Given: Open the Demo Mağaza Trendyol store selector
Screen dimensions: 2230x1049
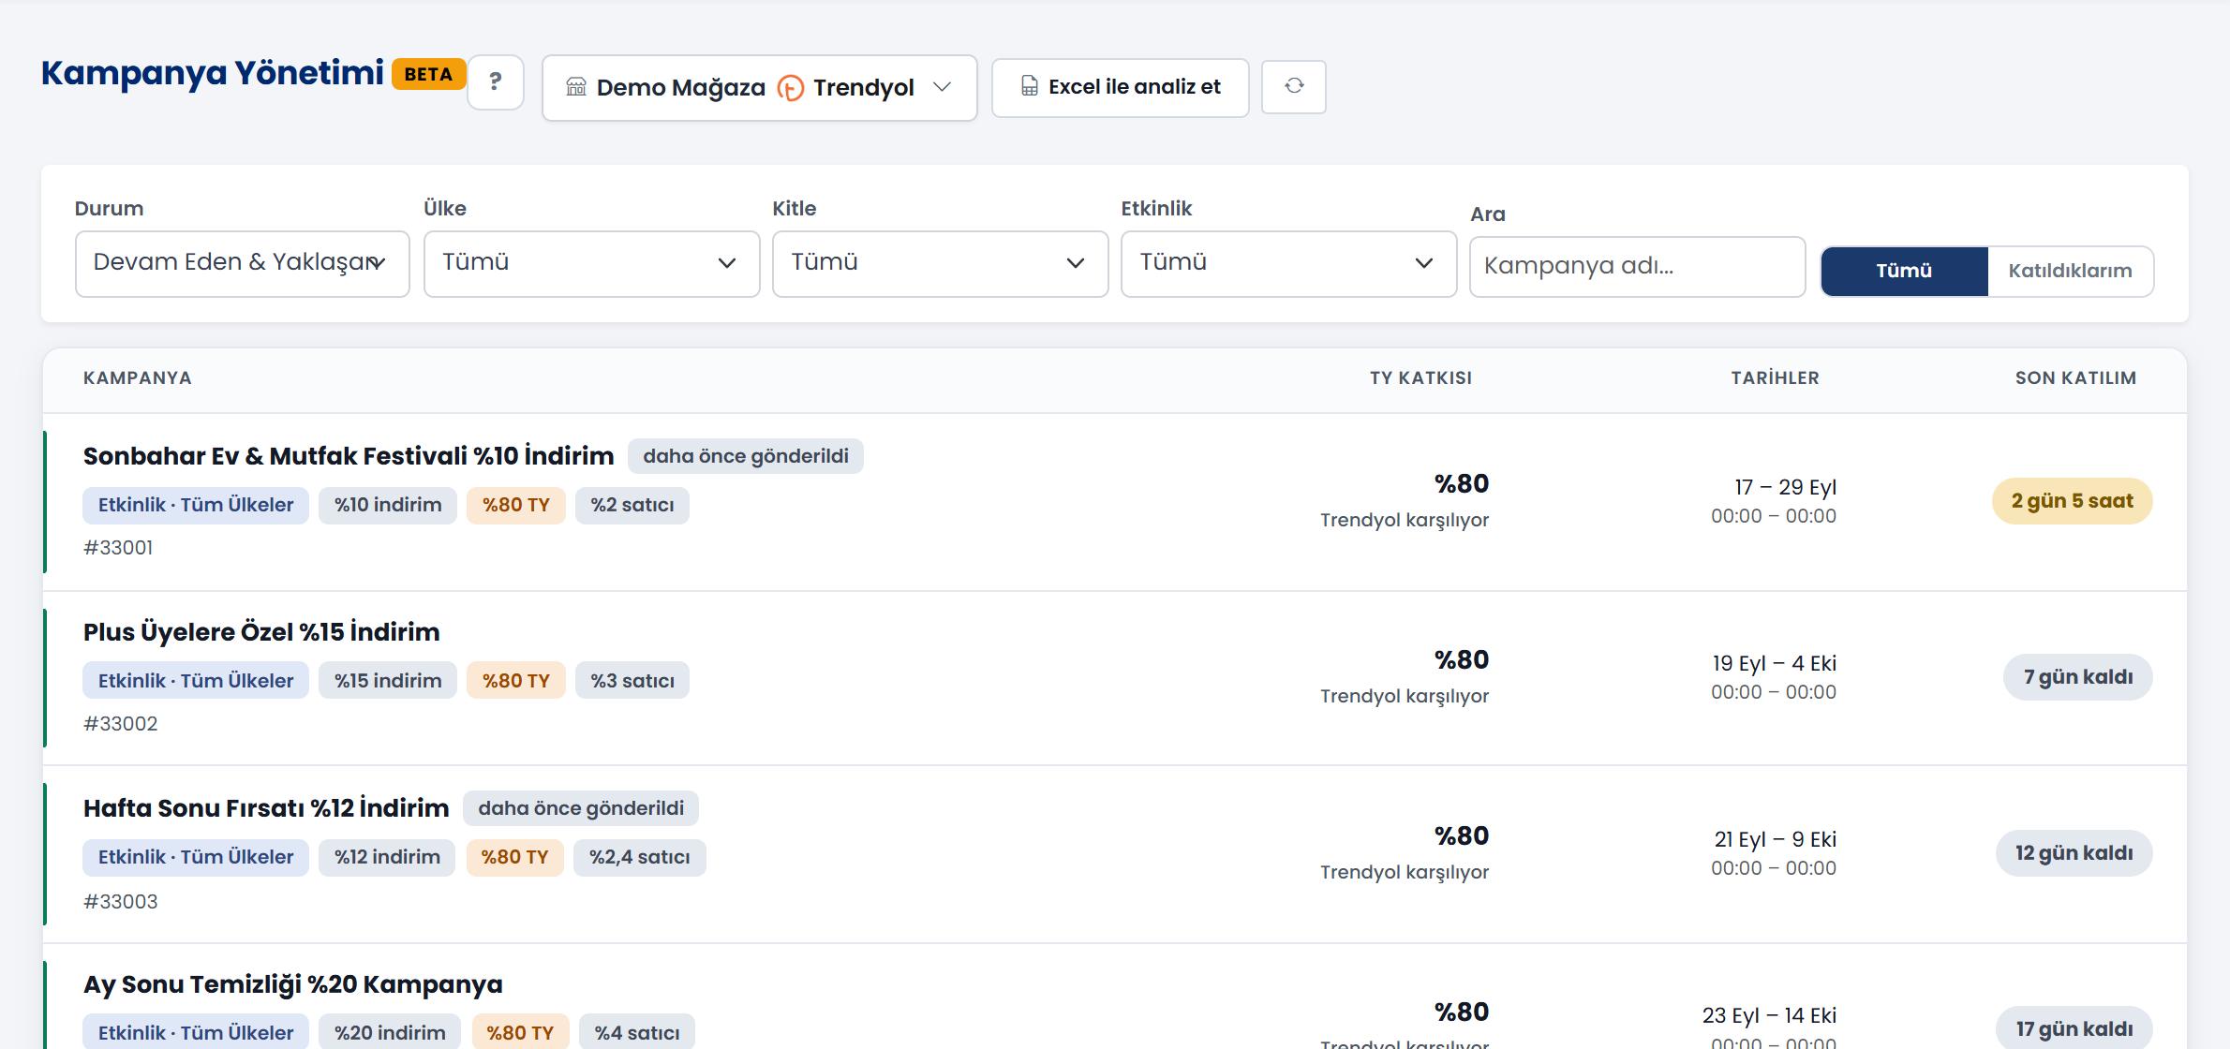Looking at the screenshot, I should pos(759,87).
